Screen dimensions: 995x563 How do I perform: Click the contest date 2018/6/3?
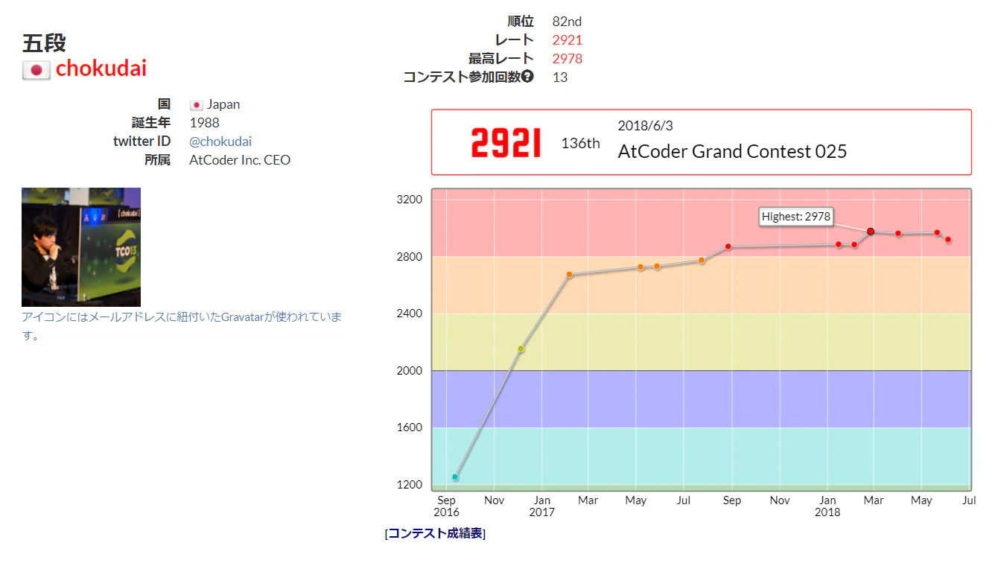pyautogui.click(x=645, y=126)
